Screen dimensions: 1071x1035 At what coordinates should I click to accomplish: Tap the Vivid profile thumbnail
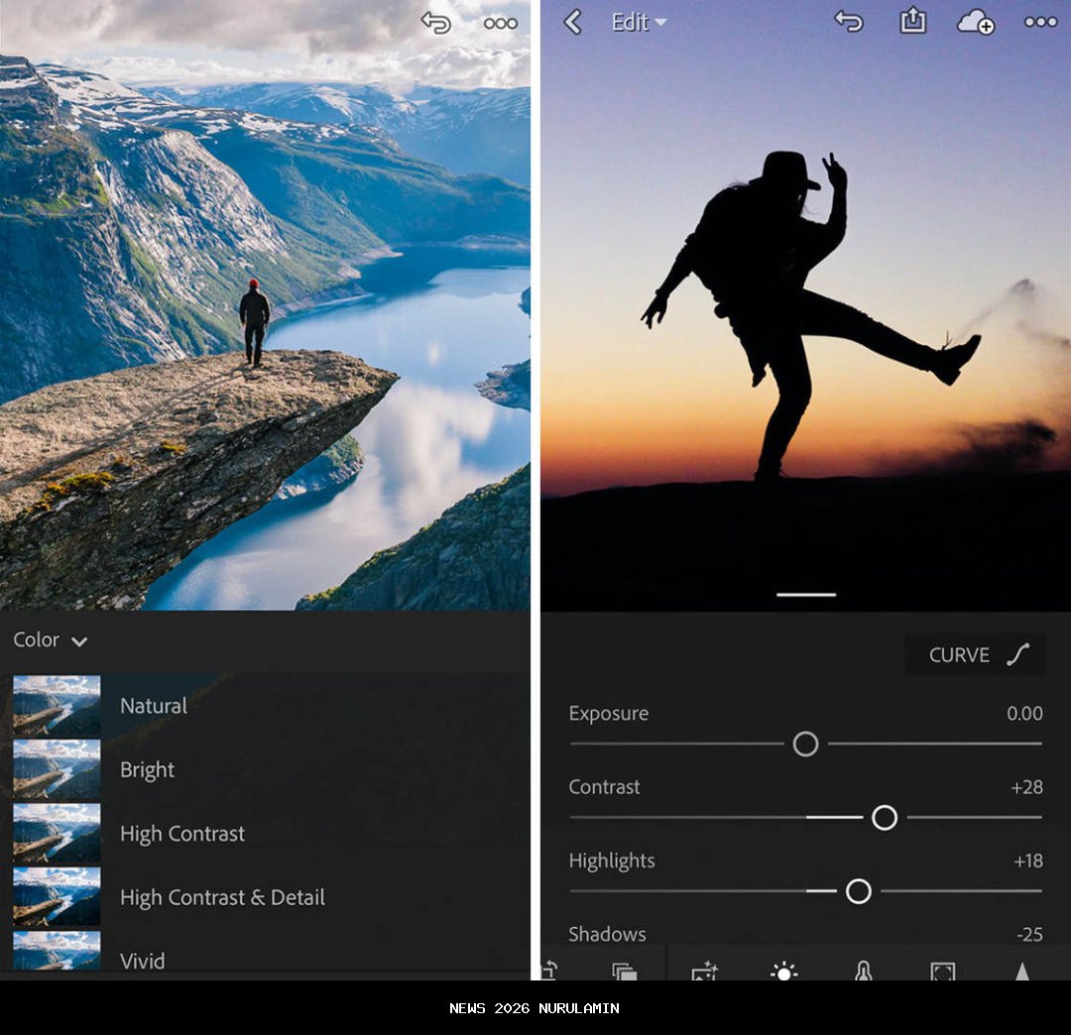pos(57,954)
